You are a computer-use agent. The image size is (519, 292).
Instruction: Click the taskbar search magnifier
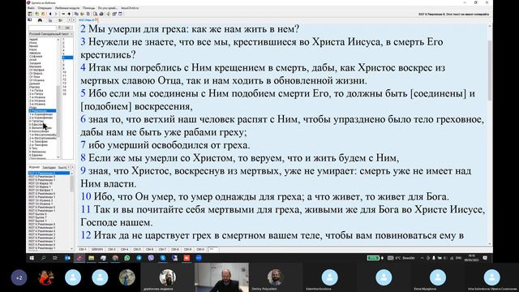[43, 258]
